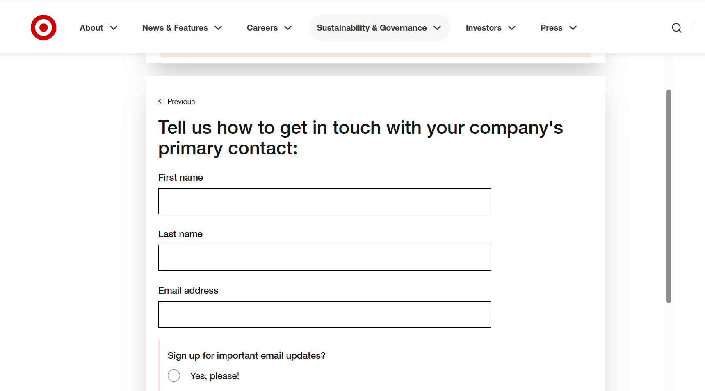Image resolution: width=705 pixels, height=391 pixels.
Task: Select the "Yes, please!" radio button
Action: [x=174, y=375]
